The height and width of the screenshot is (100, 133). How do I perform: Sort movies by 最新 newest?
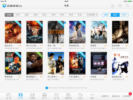[x=106, y=15]
